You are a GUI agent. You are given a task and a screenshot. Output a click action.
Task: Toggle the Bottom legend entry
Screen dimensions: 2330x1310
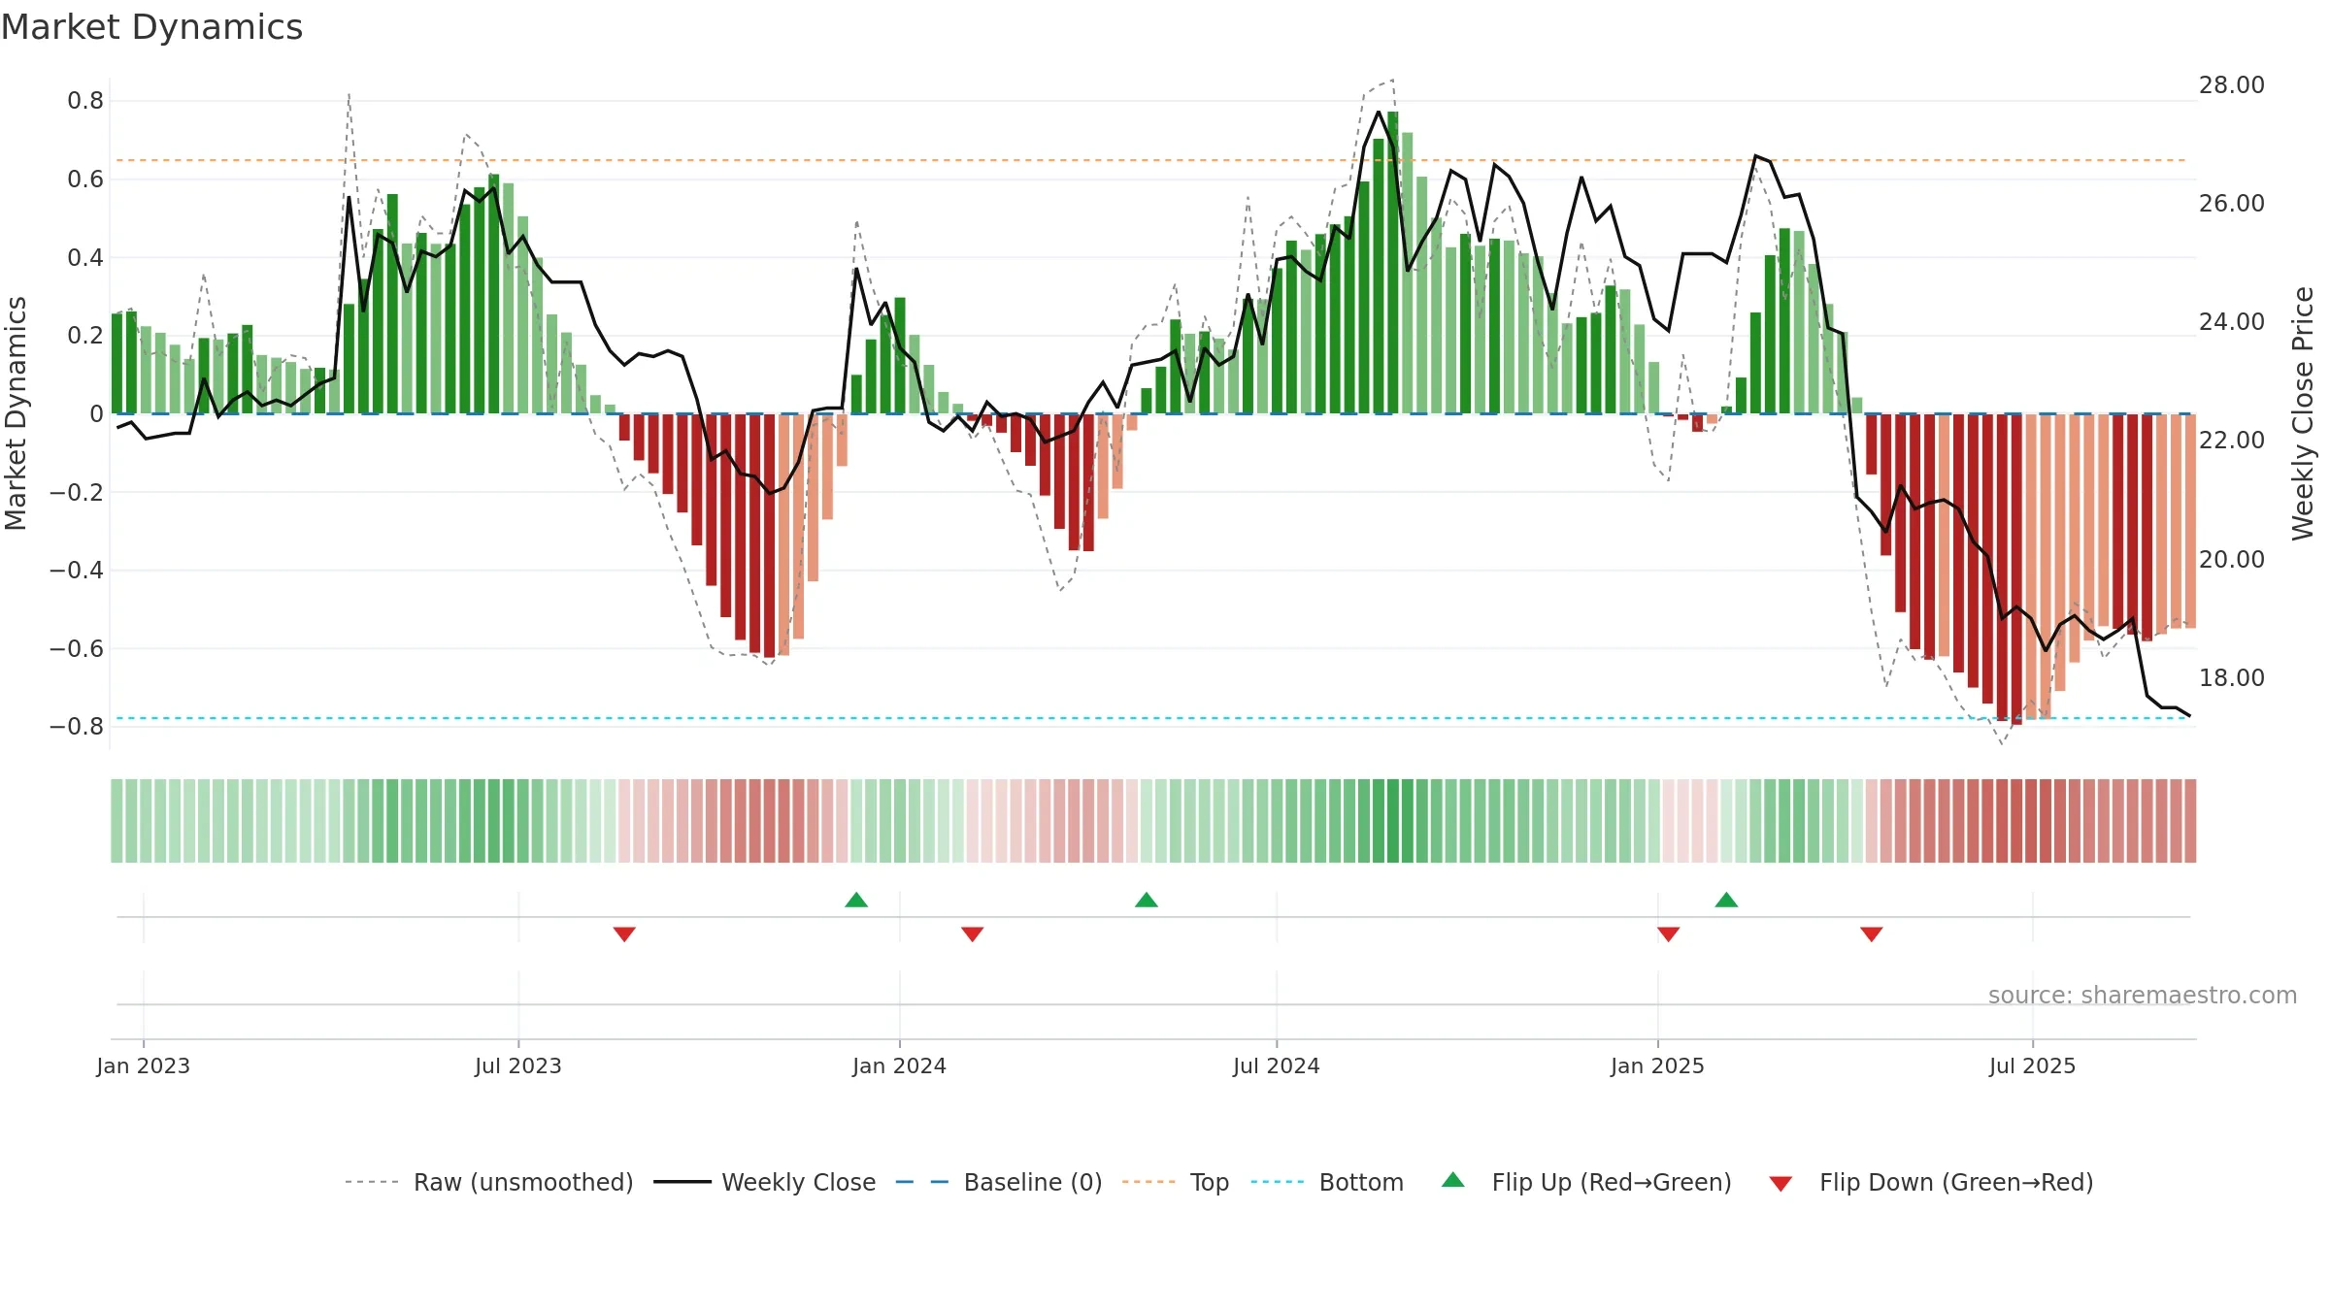pyautogui.click(x=1327, y=1182)
